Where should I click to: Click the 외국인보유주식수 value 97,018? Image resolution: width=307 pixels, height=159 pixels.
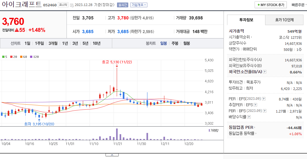coord(297,66)
